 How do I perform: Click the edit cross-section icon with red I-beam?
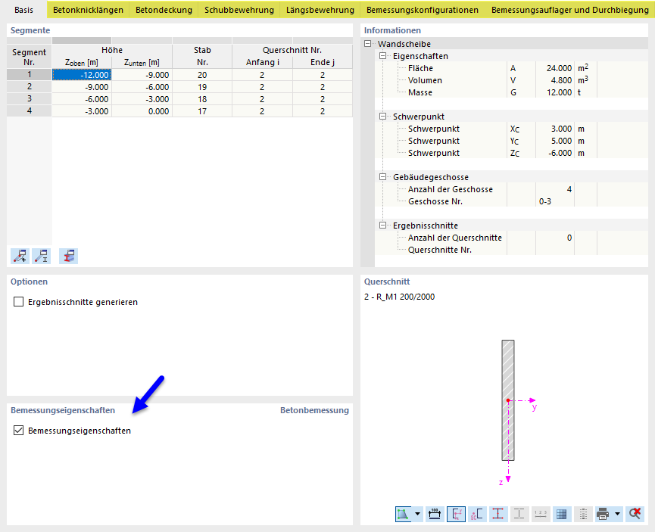(68, 256)
